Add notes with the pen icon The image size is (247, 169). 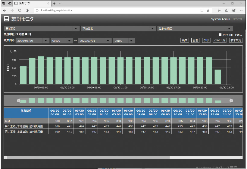point(226,11)
